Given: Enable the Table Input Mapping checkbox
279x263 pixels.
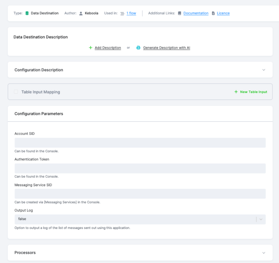Looking at the screenshot, I should pyautogui.click(x=16, y=92).
